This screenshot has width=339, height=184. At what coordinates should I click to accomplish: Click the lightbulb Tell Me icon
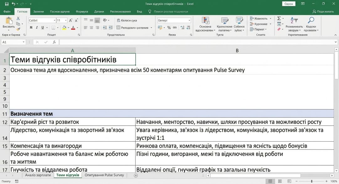[150, 12]
